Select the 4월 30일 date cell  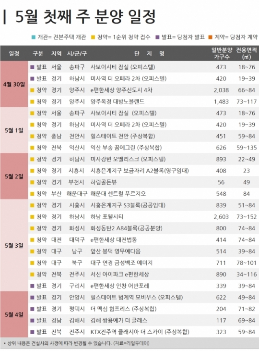pyautogui.click(x=14, y=84)
